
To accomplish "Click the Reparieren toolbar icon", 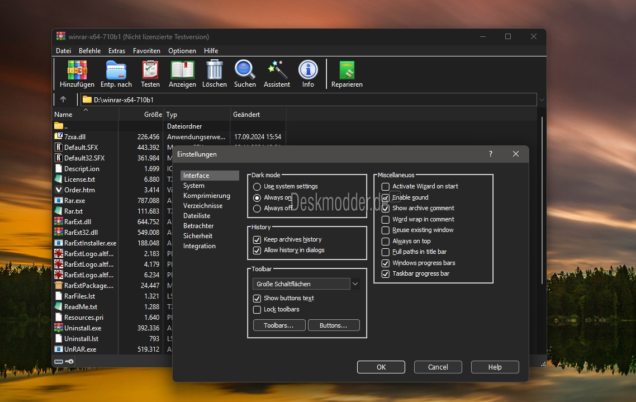I will (347, 70).
